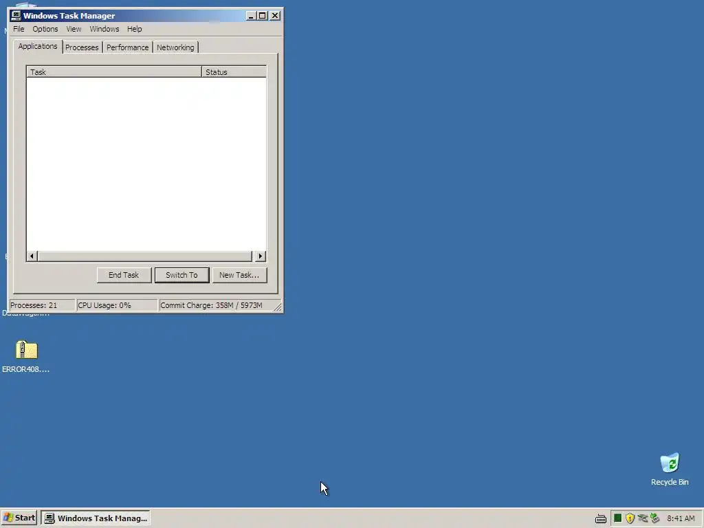Click the Windows logo on the Start button
This screenshot has height=528, width=704.
point(8,518)
